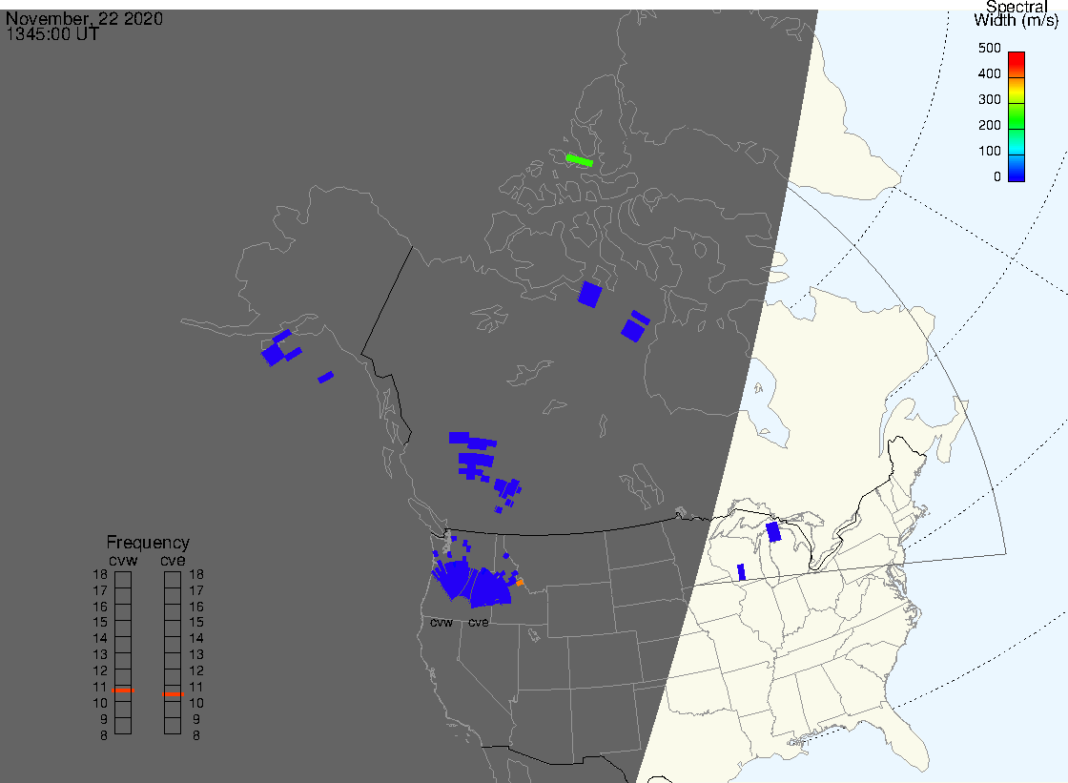
Task: Click the '8' label left of the cvw bar
Action: tap(104, 735)
